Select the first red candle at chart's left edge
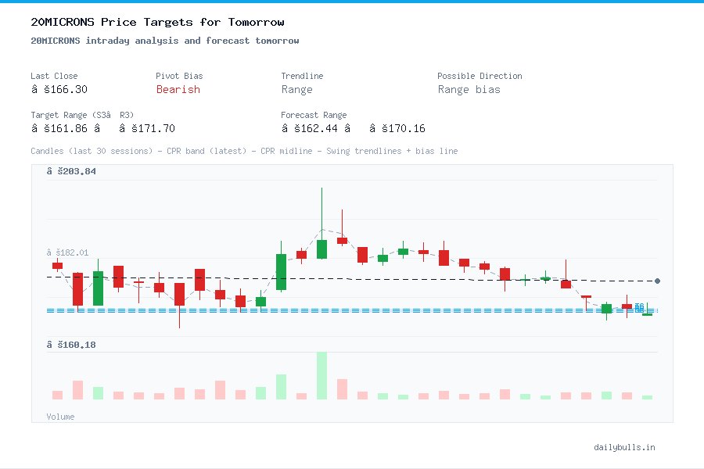Screen dimensions: 704x469 click(x=57, y=266)
